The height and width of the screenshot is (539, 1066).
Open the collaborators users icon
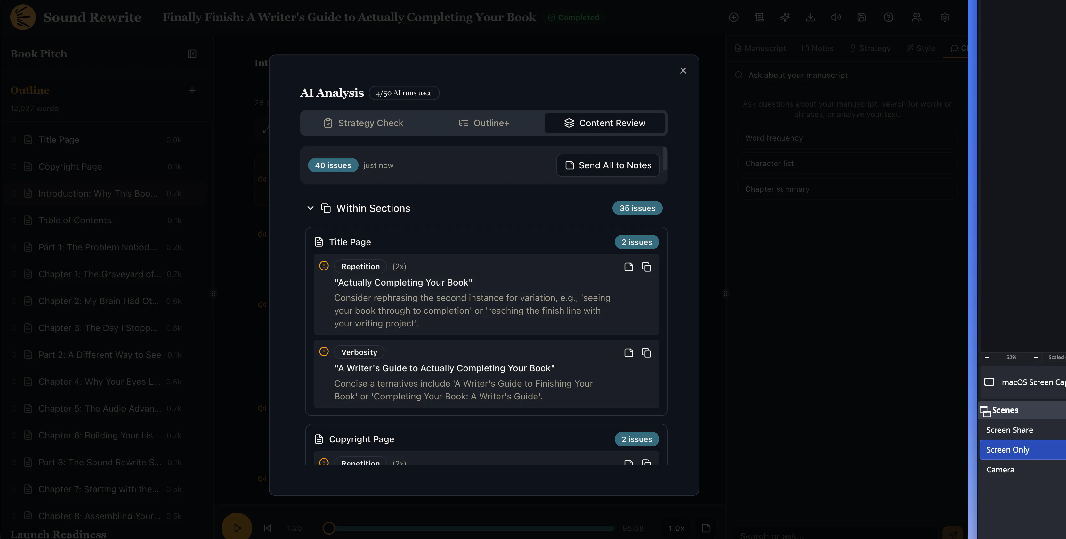tap(917, 17)
